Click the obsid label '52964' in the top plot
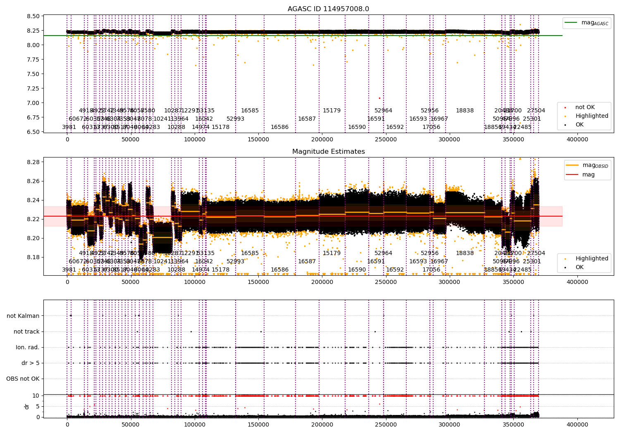Image resolution: width=620 pixels, height=434 pixels. tap(383, 111)
